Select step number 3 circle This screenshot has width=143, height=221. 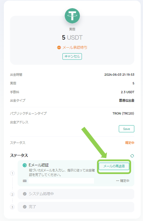click(12, 207)
